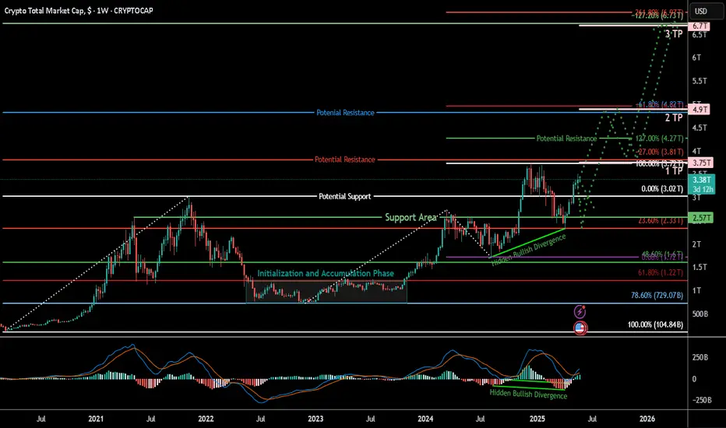Click the Crypto Total Market Cap symbol title
This screenshot has width=726, height=428.
[79, 10]
